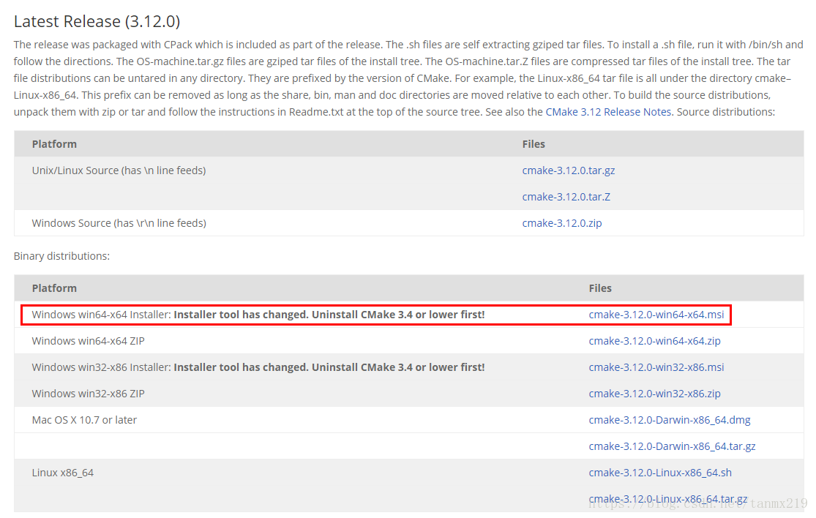Viewport: 816px width, 518px height.
Task: Download cmake-3.12.0-win32-x86.zip archive
Action: (x=655, y=394)
